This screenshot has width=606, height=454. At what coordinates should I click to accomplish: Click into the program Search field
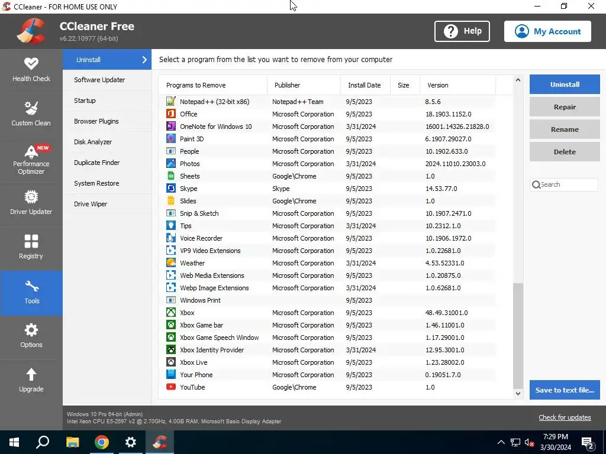[564, 184]
